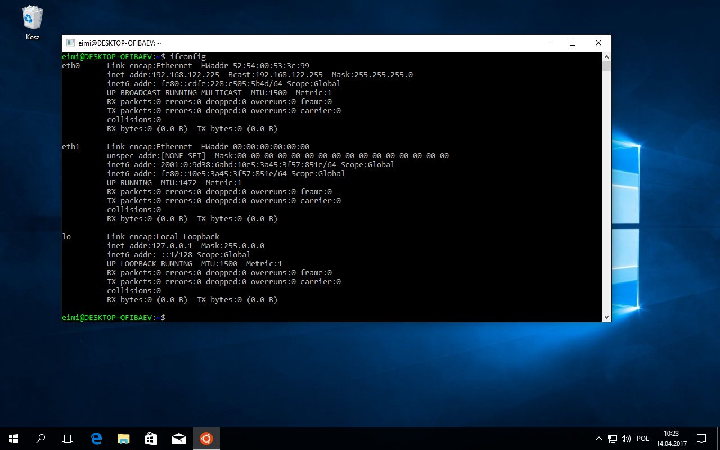Image resolution: width=720 pixels, height=450 pixels.
Task: Open the Action Center notifications icon
Action: coord(701,439)
